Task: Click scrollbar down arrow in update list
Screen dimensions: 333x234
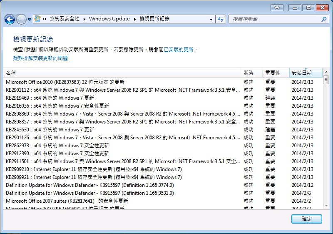Action: click(x=326, y=206)
